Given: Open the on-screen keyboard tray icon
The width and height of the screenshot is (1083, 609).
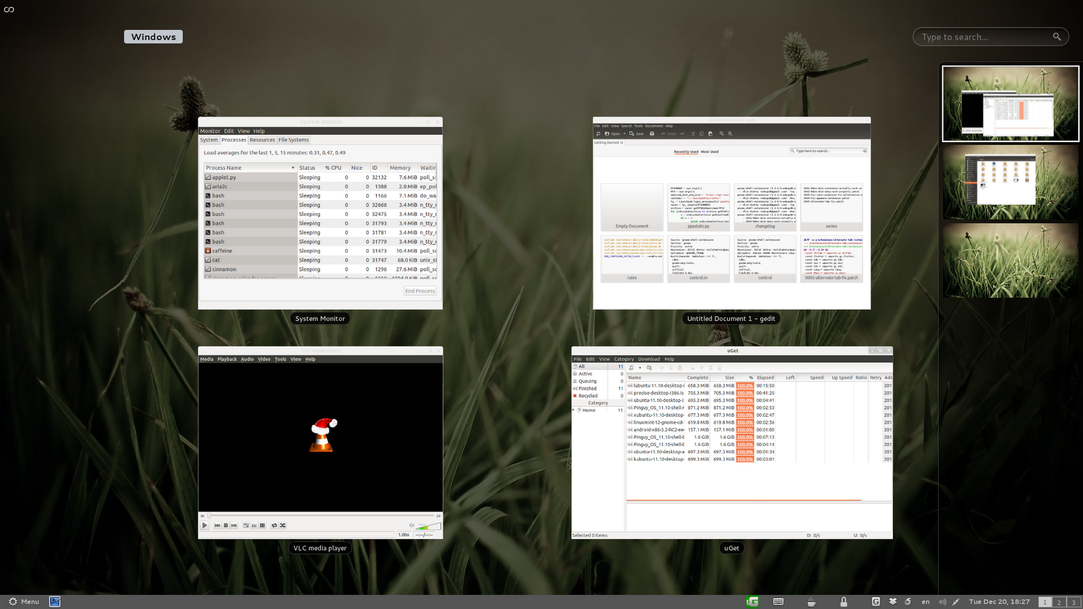Looking at the screenshot, I should (x=778, y=602).
